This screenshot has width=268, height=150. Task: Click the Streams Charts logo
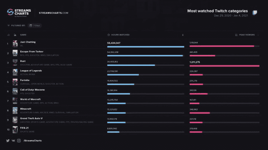coord(19,13)
